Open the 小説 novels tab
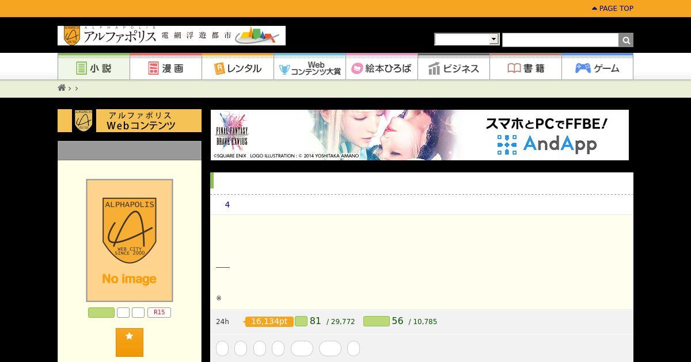 [x=94, y=67]
